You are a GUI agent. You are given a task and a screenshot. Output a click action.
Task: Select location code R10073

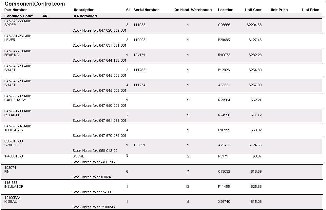tap(224, 55)
